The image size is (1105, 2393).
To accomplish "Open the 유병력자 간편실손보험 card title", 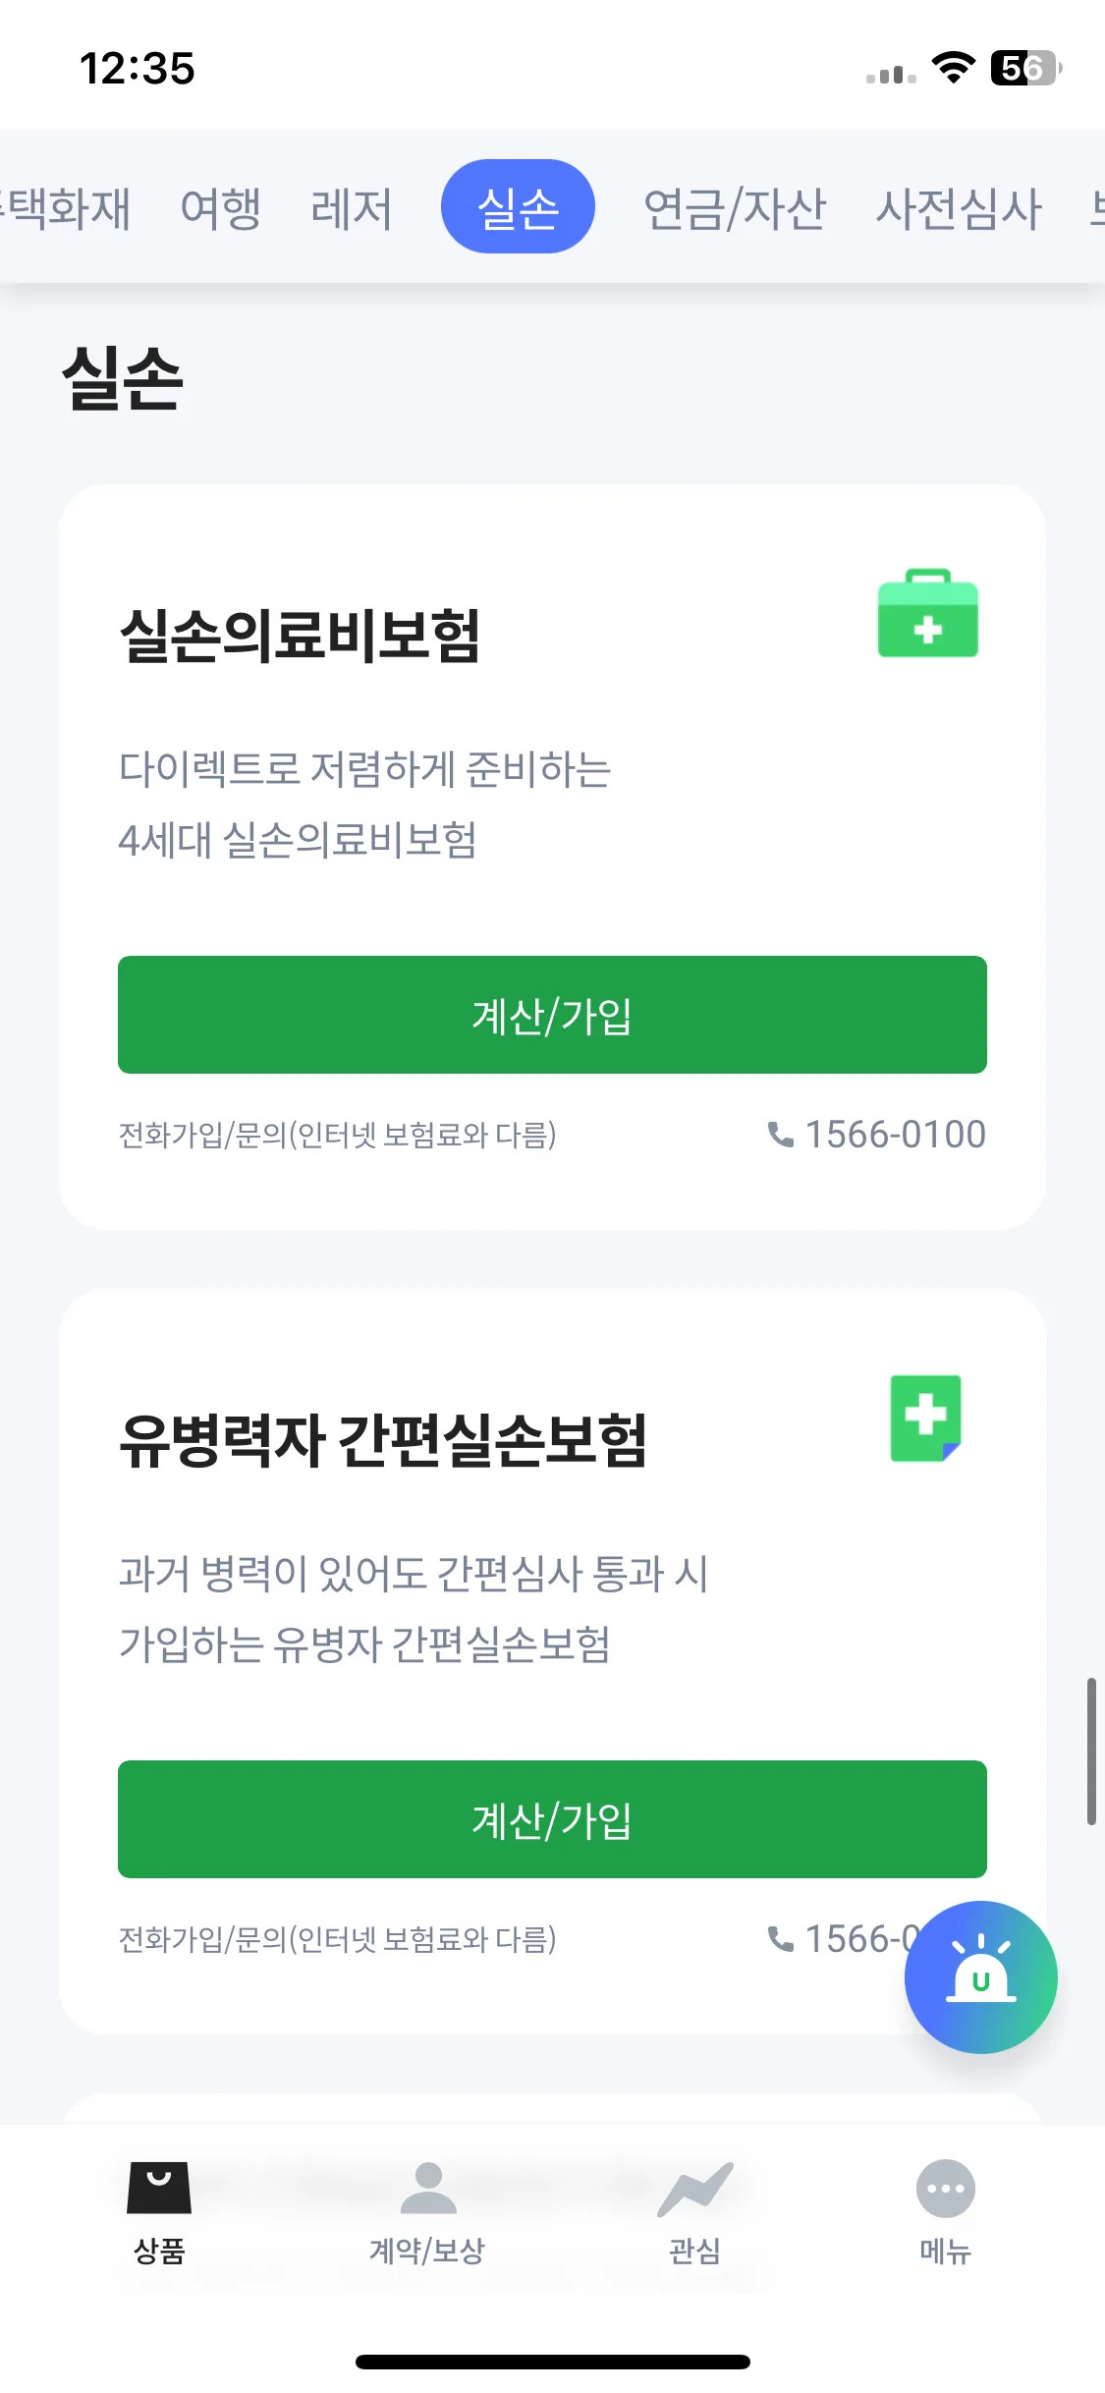I will (x=383, y=1440).
